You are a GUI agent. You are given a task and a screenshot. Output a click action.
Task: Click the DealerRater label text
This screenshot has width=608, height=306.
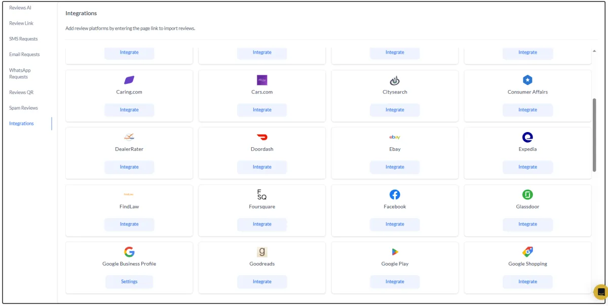129,149
